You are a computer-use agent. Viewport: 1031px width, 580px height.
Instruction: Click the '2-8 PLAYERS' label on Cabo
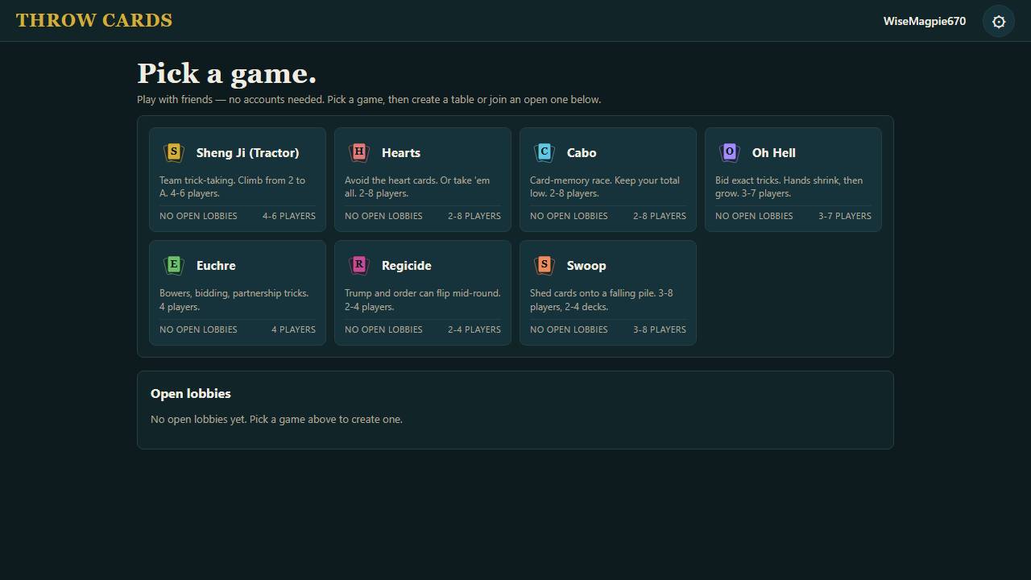(660, 216)
